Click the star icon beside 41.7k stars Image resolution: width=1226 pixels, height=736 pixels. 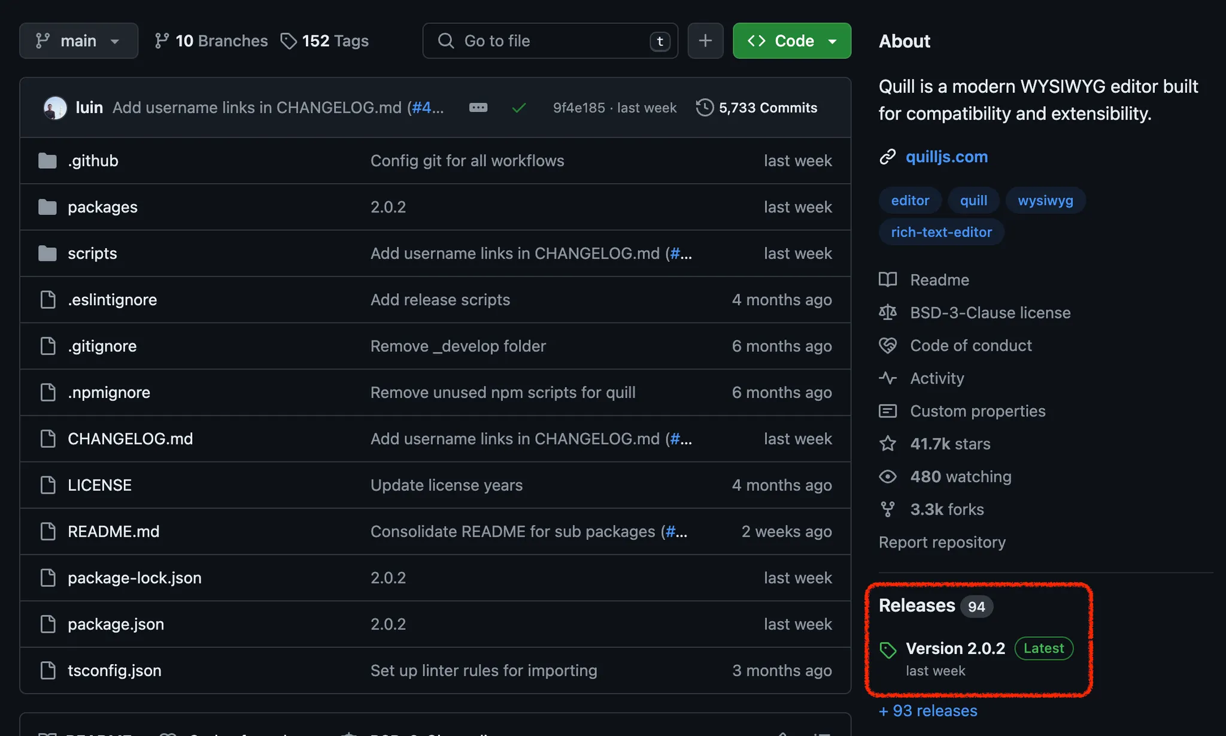point(888,444)
